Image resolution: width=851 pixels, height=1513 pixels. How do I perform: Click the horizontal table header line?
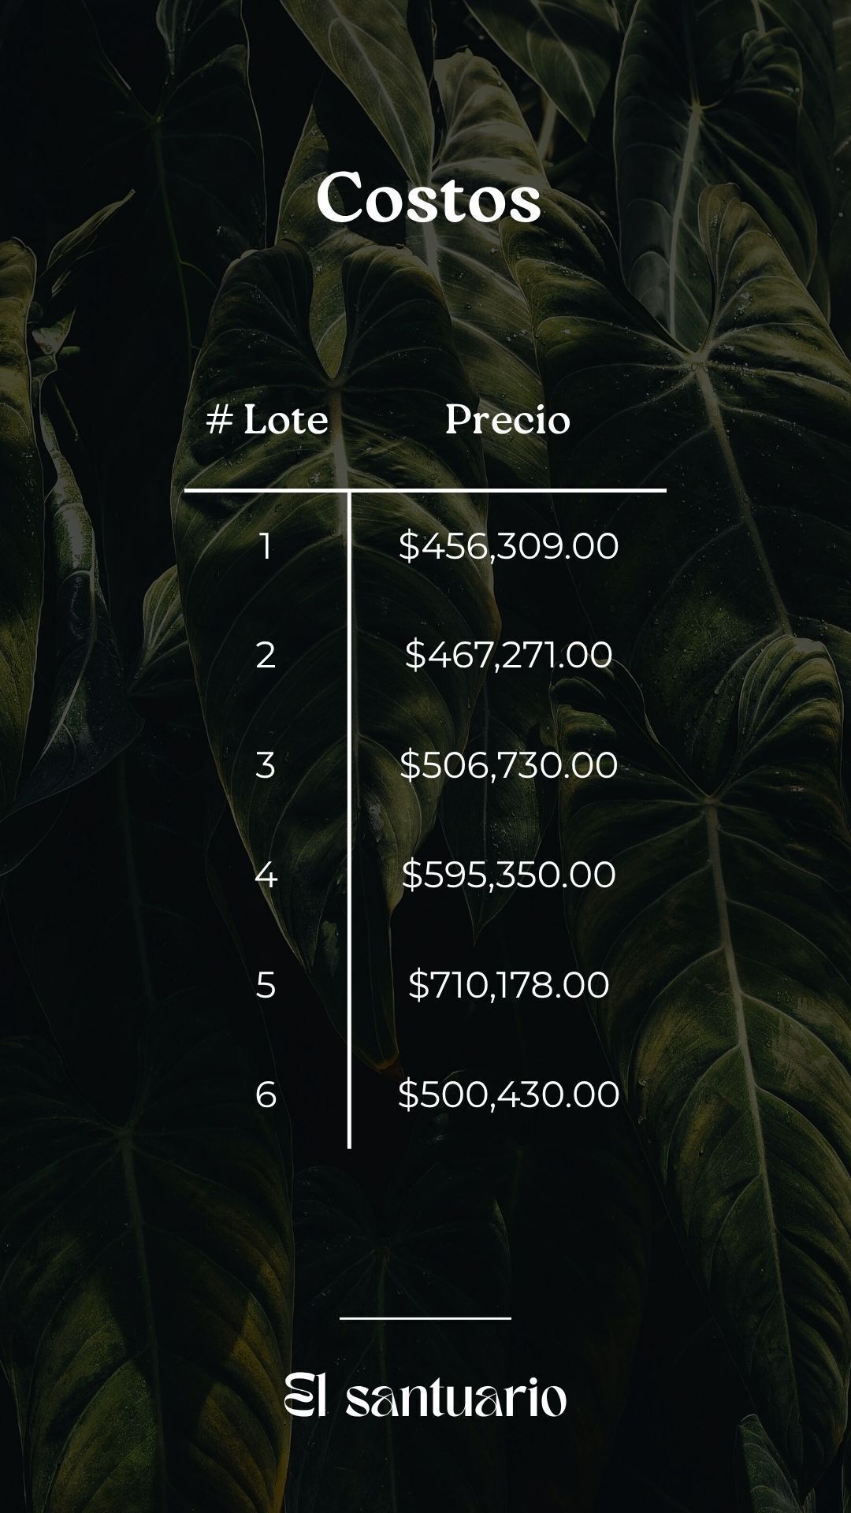[425, 490]
